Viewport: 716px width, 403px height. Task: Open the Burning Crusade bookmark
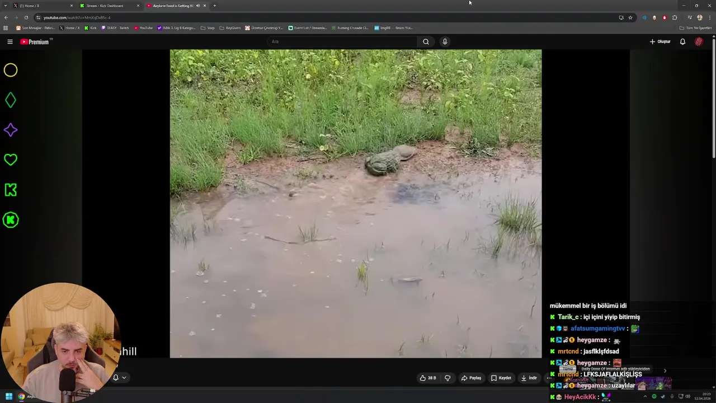(x=350, y=28)
